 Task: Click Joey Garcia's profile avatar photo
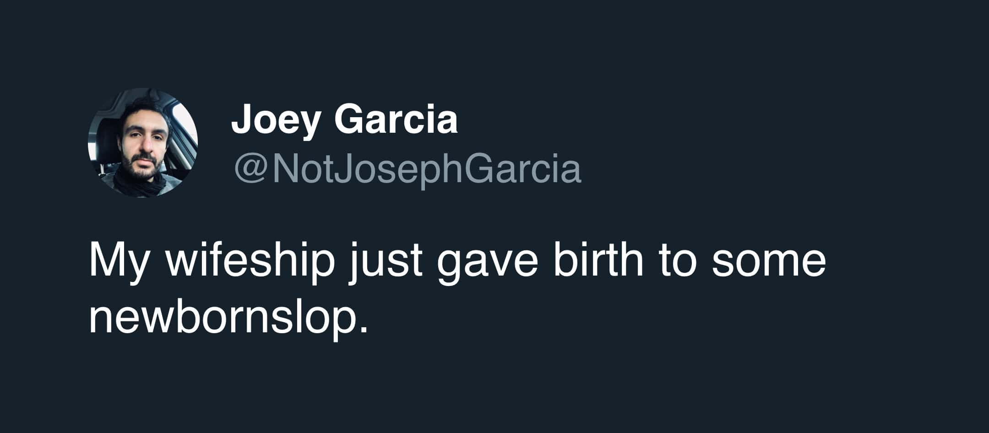tap(143, 143)
